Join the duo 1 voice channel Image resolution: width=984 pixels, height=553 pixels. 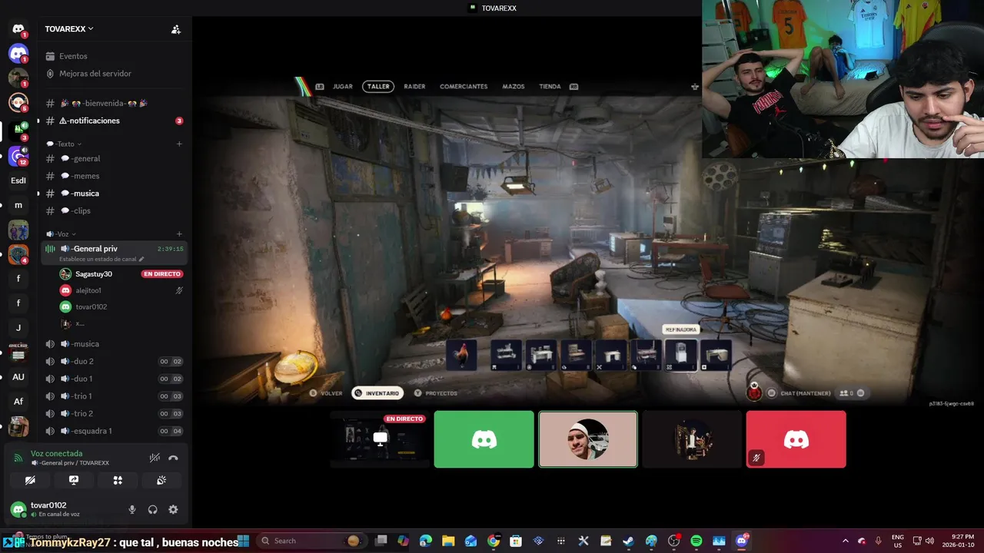click(x=115, y=379)
